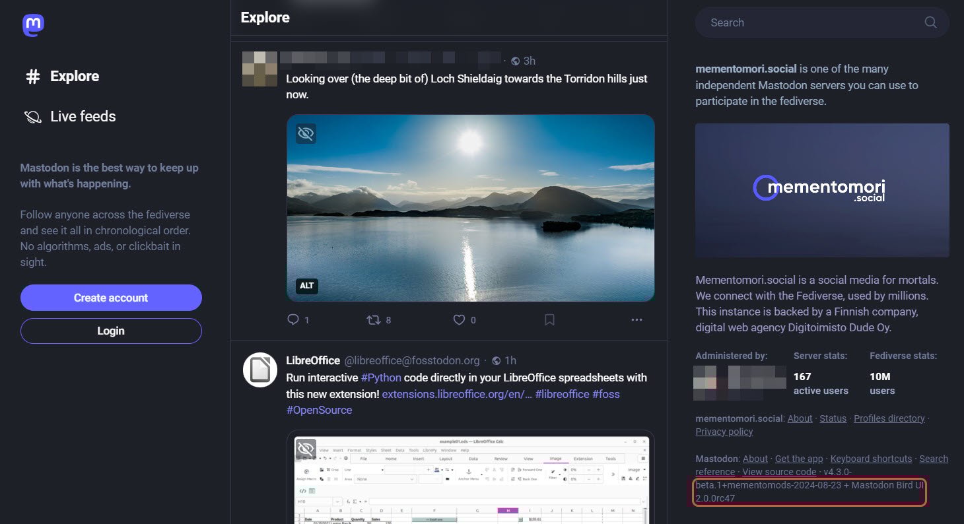Hide the Loch Shieldaig image with the eye icon
The image size is (964, 524).
pos(306,133)
